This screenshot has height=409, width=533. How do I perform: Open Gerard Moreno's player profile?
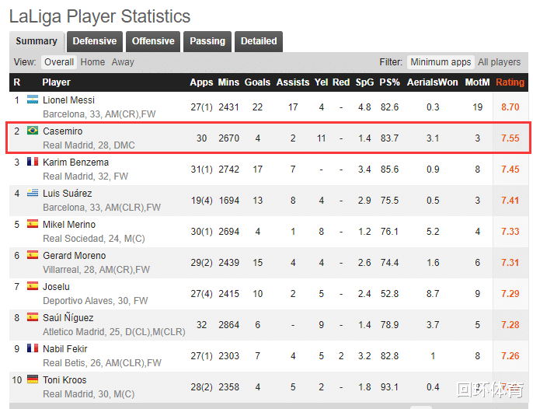[x=74, y=255]
